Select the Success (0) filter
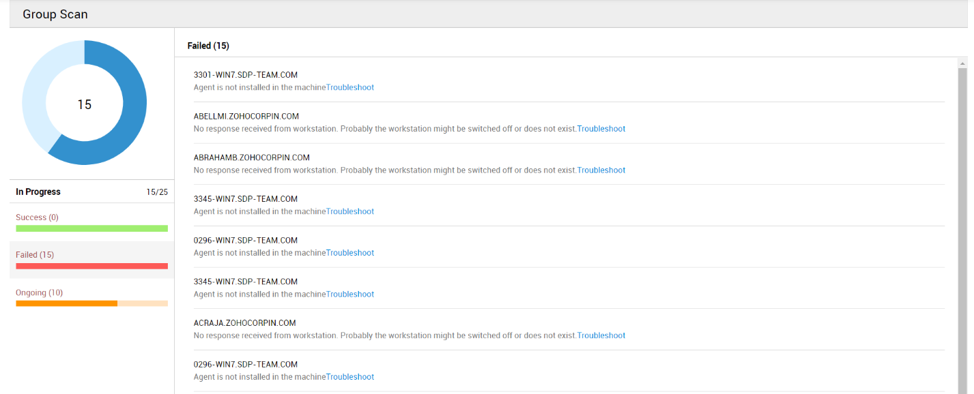 37,217
